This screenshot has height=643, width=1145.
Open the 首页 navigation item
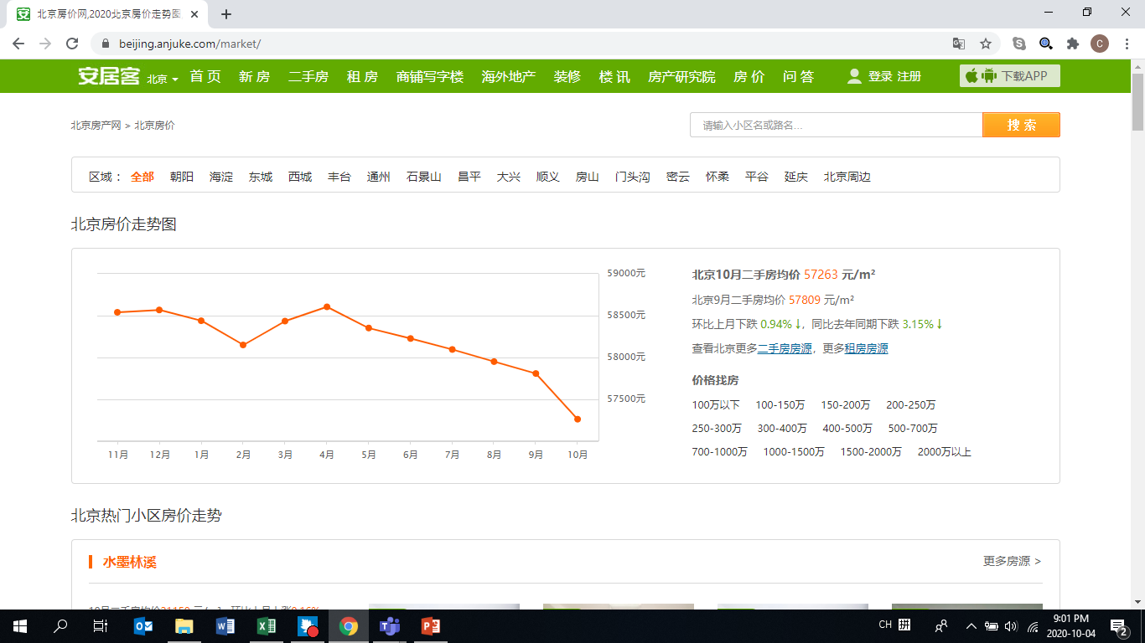[x=205, y=76]
